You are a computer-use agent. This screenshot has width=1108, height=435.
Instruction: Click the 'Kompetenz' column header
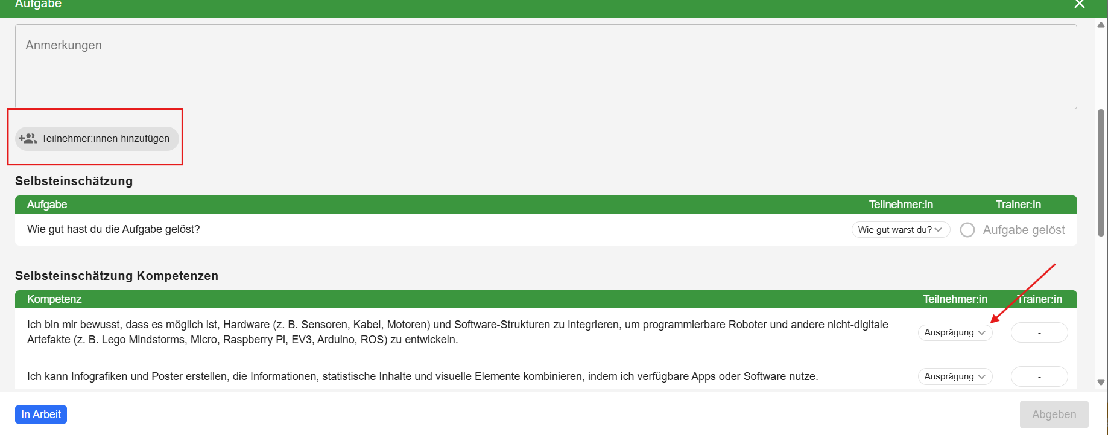54,299
